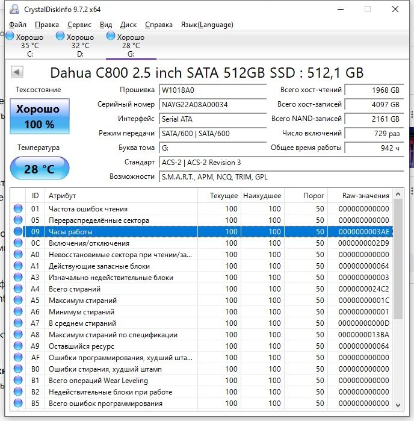Click the 28 °C temperature button

click(40, 169)
